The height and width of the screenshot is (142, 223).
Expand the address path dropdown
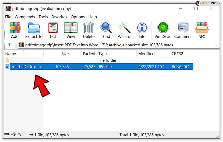tap(217, 45)
